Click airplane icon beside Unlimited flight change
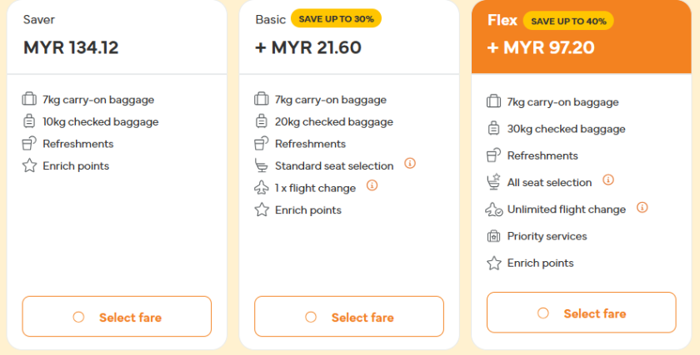Viewport: 700px width, 355px height. coord(493,210)
